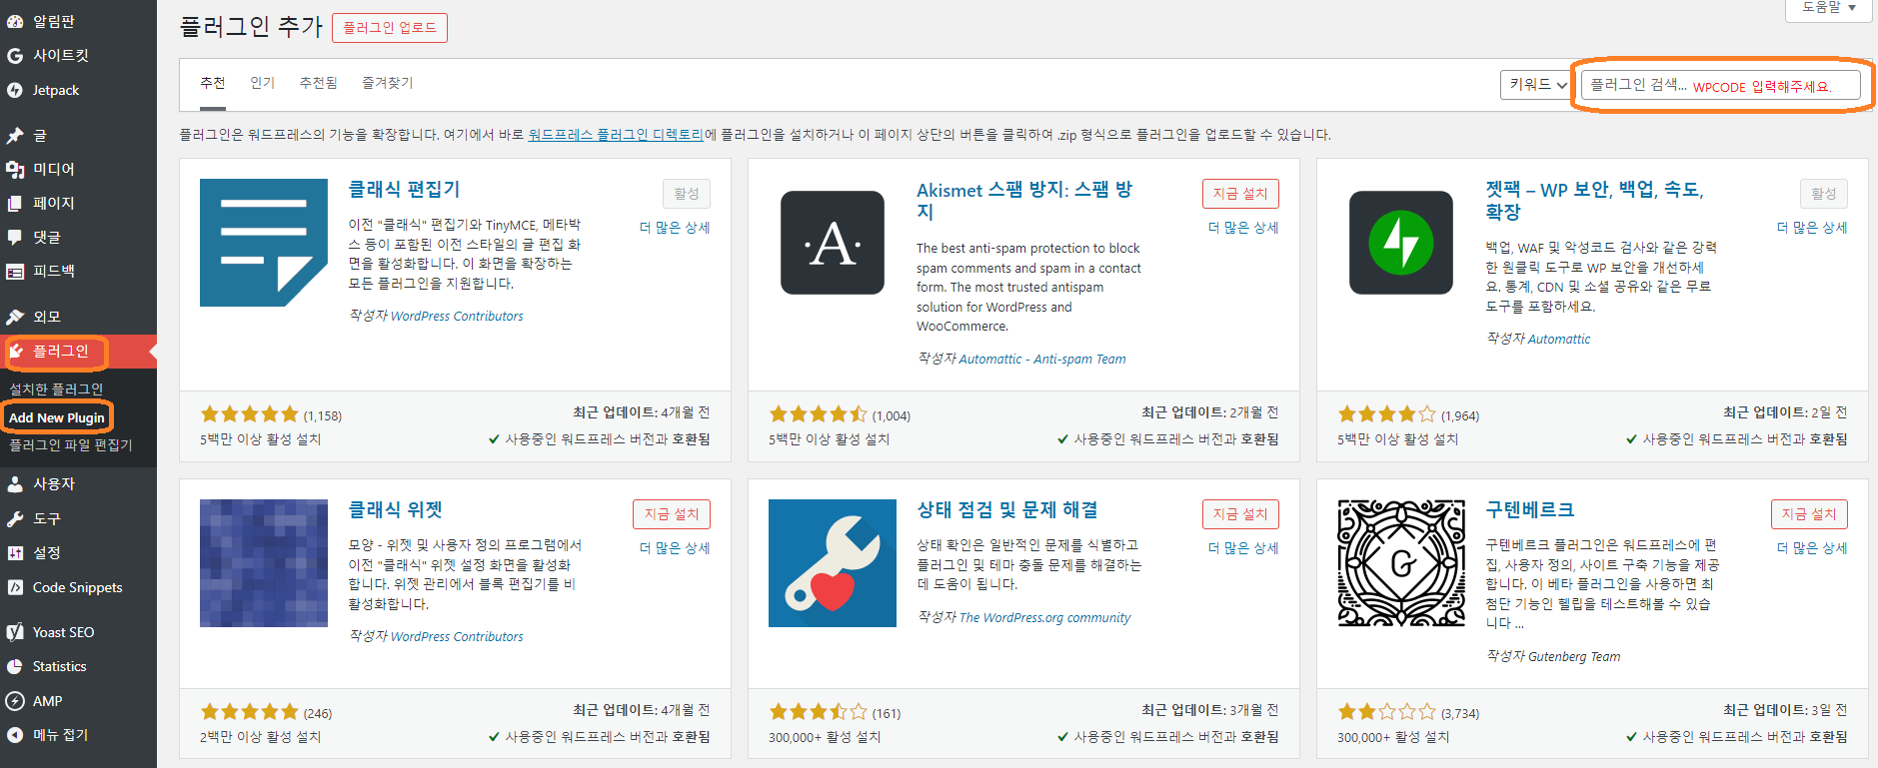Viewport: 1878px width, 768px height.
Task: View 더 많은 상세 for 클래식 편집기
Action: 675,228
